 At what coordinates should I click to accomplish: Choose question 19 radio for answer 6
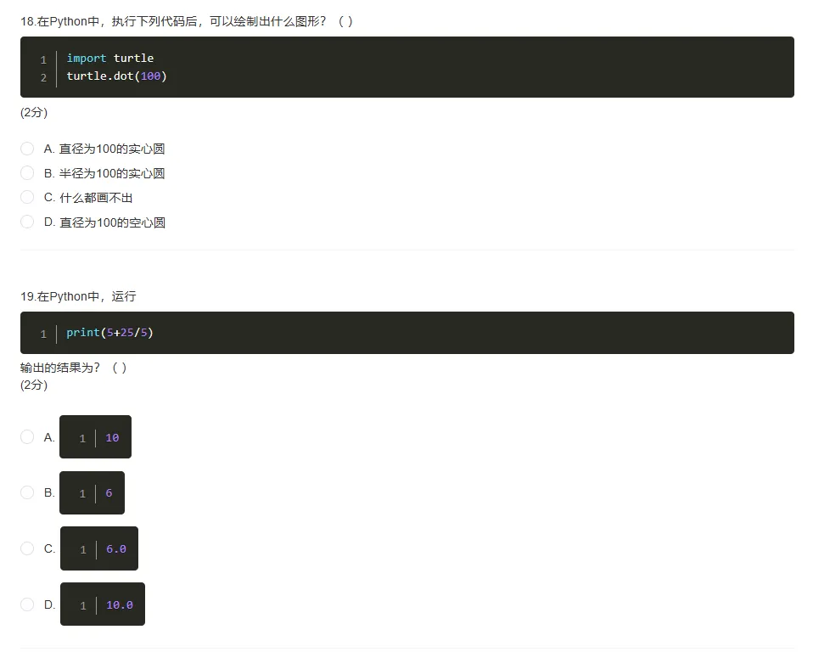27,492
